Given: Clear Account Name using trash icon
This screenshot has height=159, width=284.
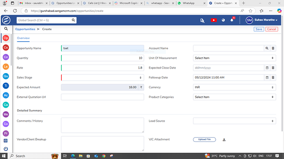Looking at the screenshot, I should pyautogui.click(x=273, y=48).
